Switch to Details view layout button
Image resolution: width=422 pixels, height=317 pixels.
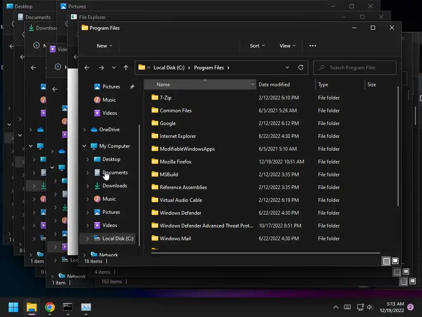point(386,261)
